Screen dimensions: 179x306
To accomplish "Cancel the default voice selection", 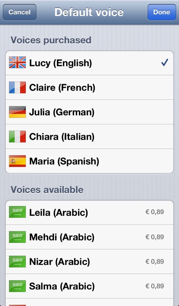I will coord(20,12).
